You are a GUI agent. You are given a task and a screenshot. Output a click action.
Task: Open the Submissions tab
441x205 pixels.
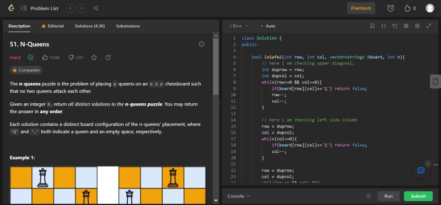tap(128, 26)
